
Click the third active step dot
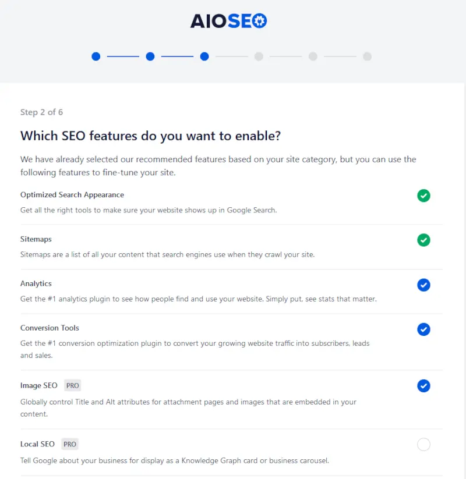pos(204,56)
